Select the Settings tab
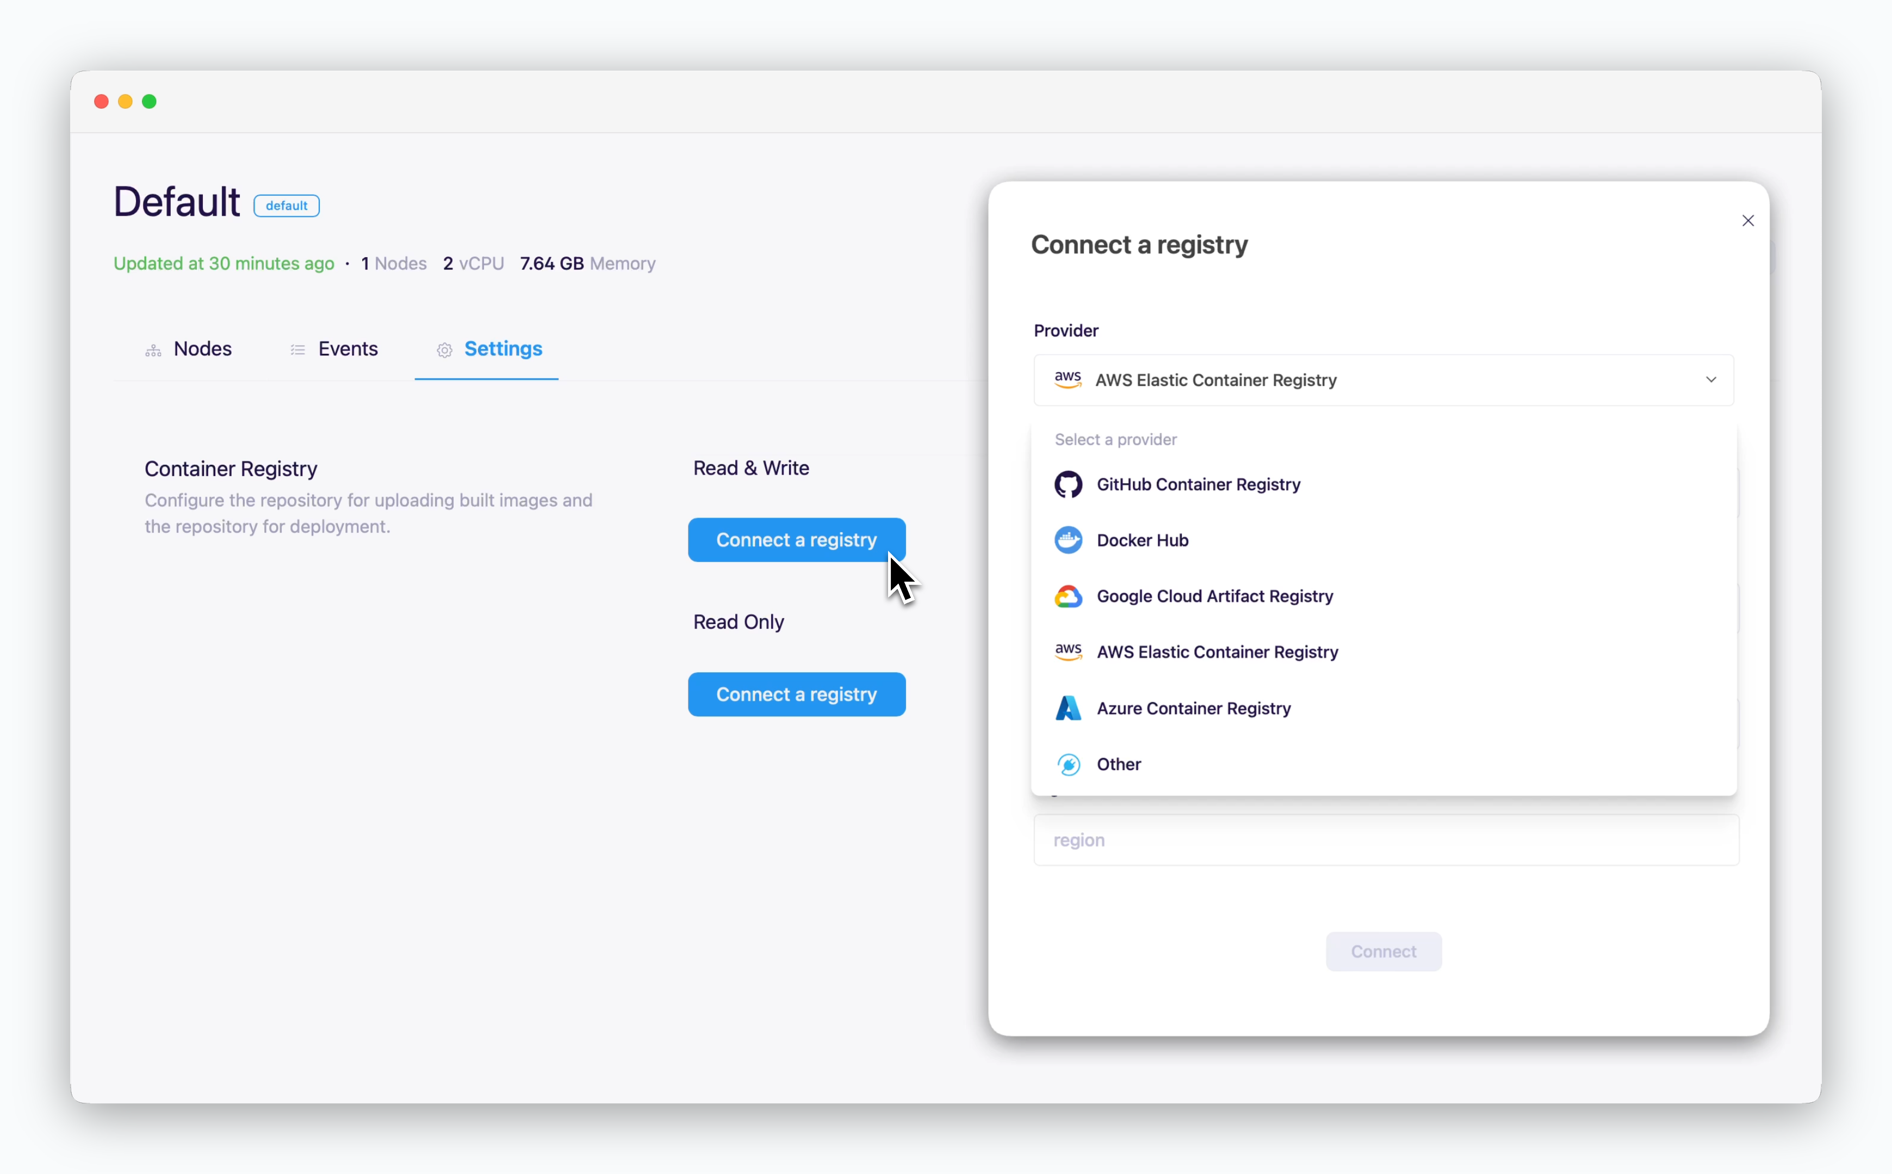 tap(487, 349)
